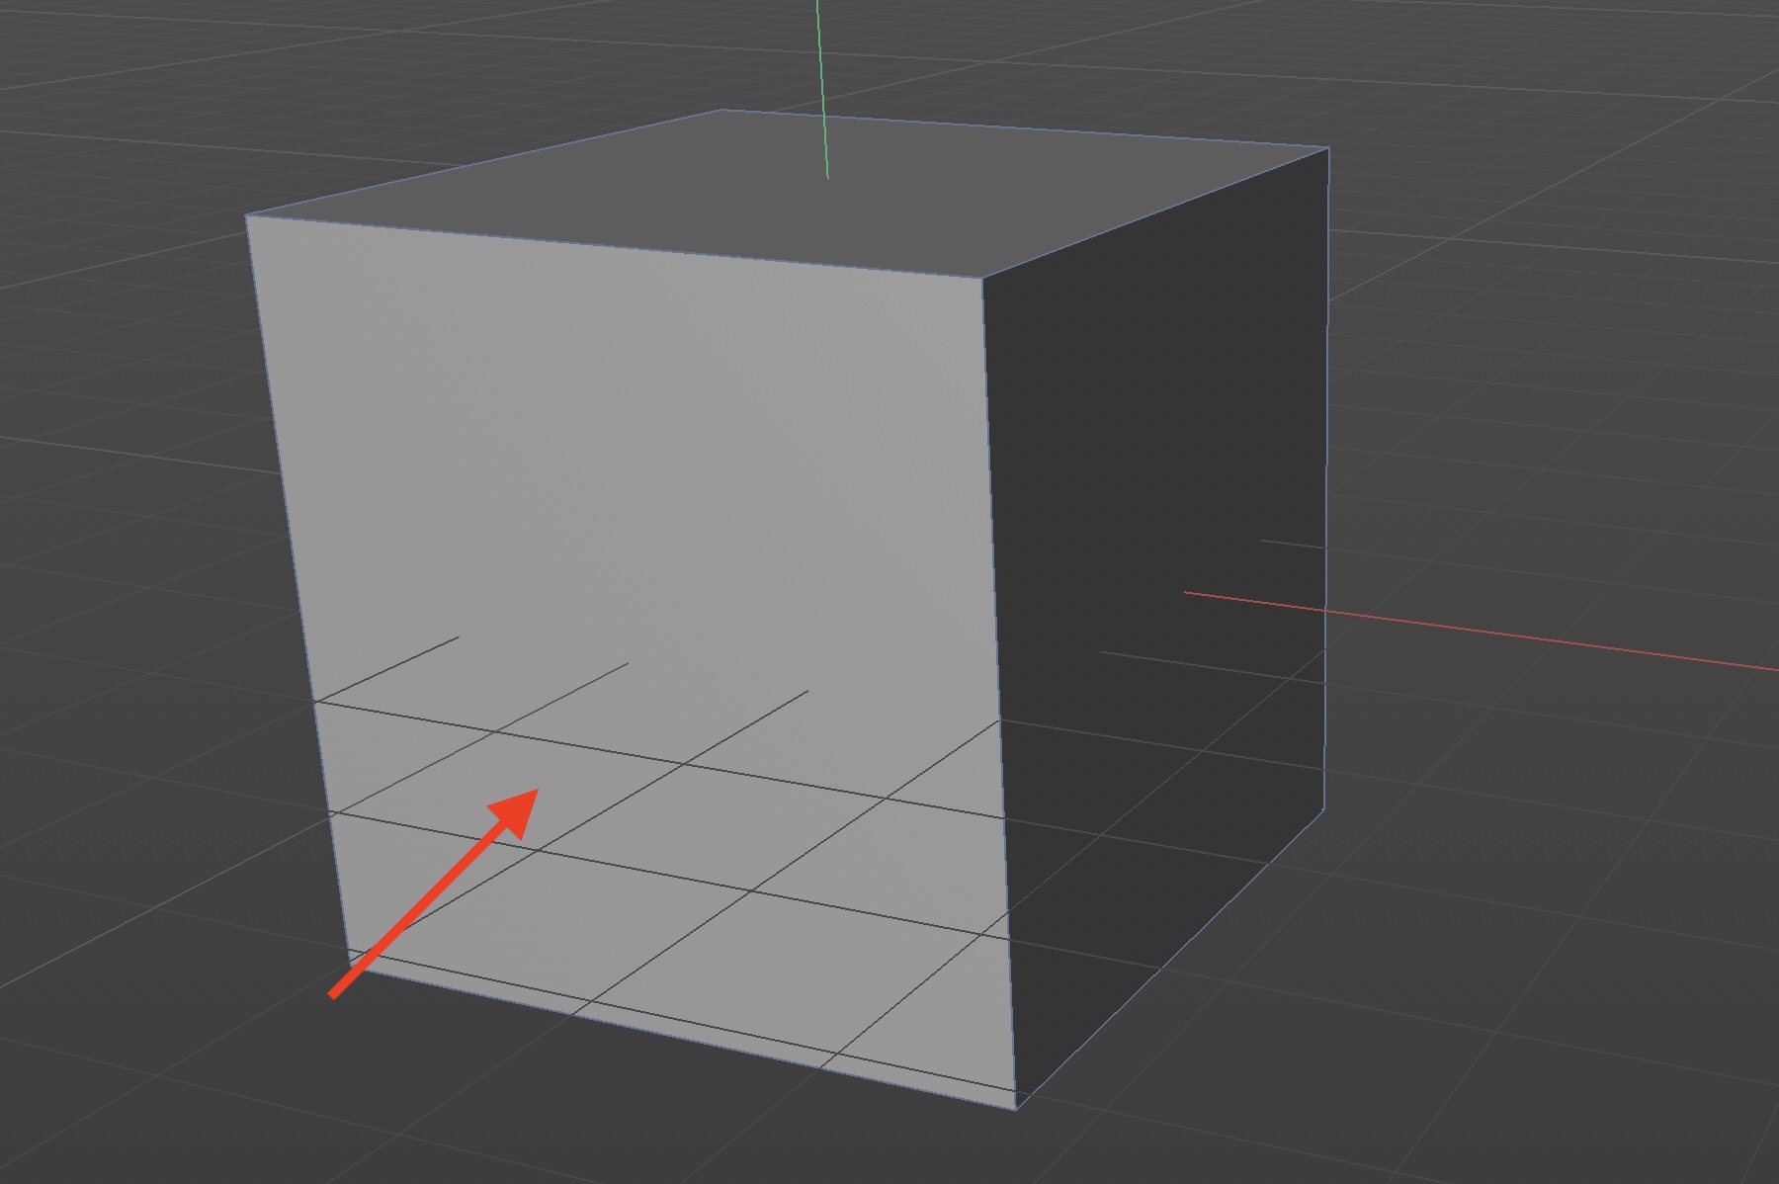This screenshot has width=1779, height=1184.
Task: Select the front face's left vertical edge
Action: tap(296, 593)
